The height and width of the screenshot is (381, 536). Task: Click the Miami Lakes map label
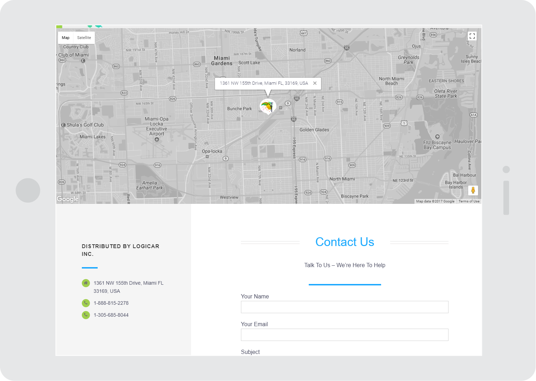tap(92, 137)
